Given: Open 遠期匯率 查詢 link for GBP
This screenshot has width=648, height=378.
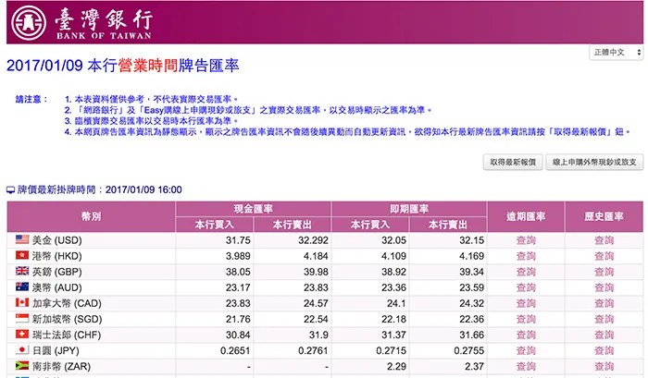Looking at the screenshot, I should [526, 272].
